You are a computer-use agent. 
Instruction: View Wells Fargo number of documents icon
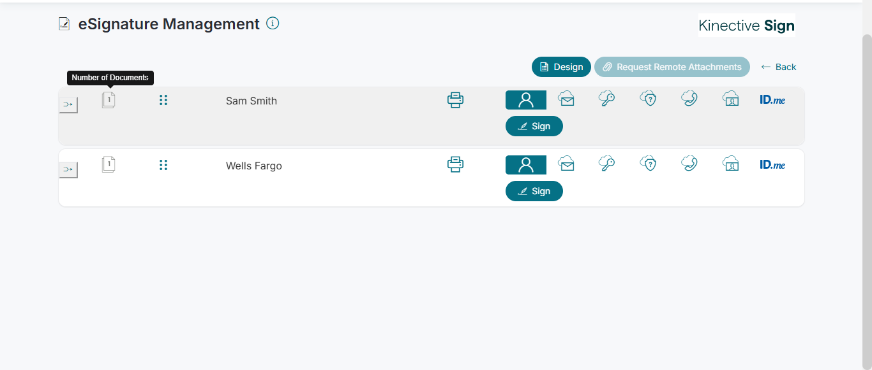[x=109, y=165]
